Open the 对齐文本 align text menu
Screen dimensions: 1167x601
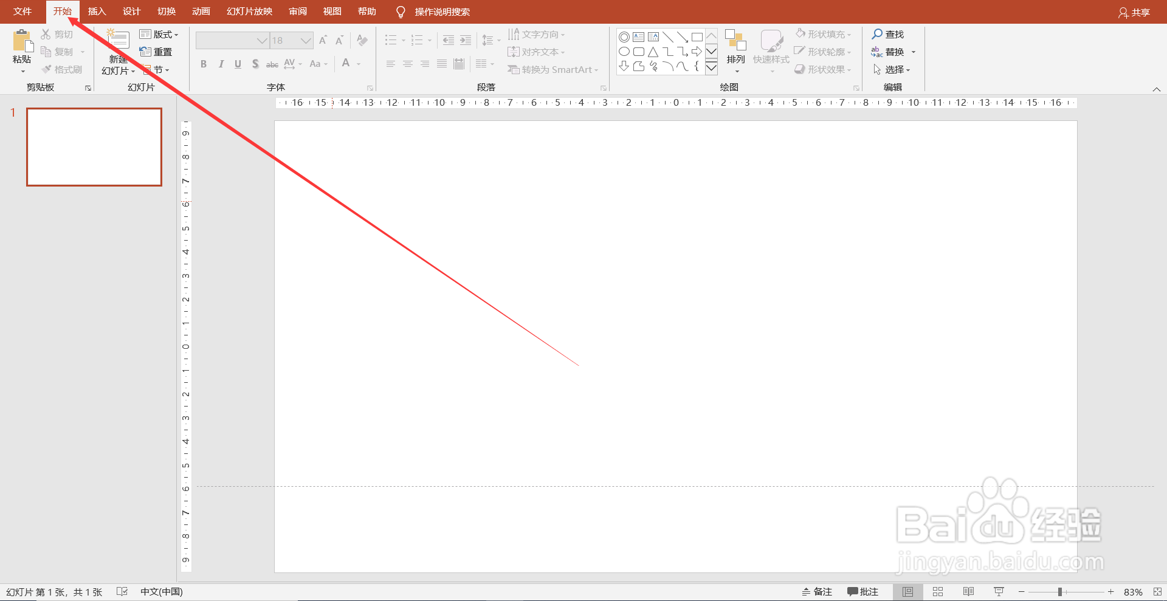coord(537,52)
